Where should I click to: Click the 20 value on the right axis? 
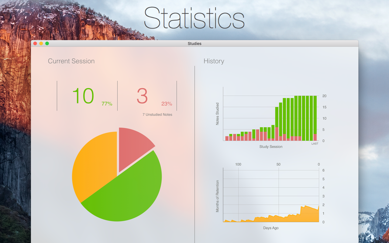tap(324, 96)
